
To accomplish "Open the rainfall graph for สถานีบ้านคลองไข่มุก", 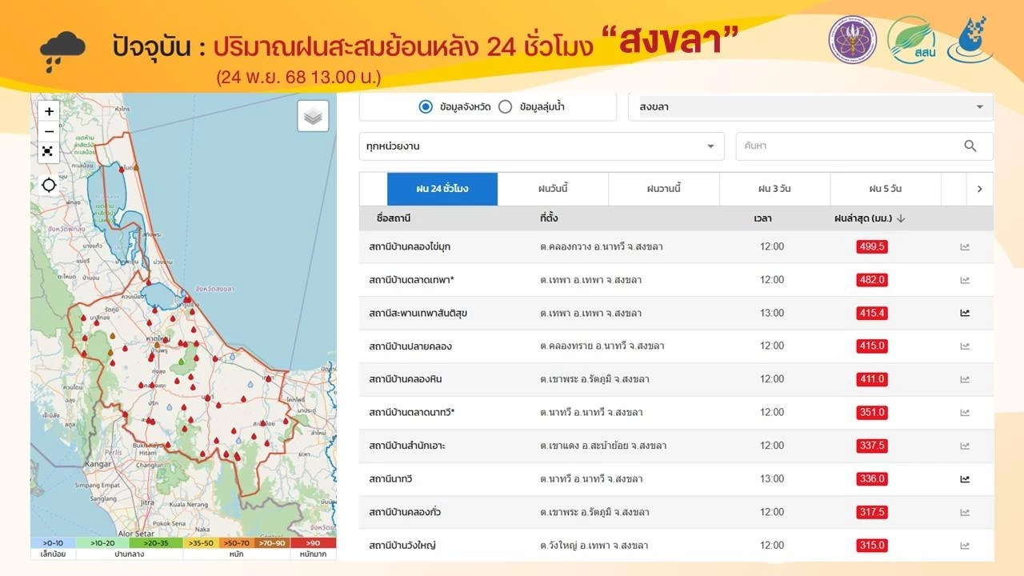I will [x=965, y=247].
